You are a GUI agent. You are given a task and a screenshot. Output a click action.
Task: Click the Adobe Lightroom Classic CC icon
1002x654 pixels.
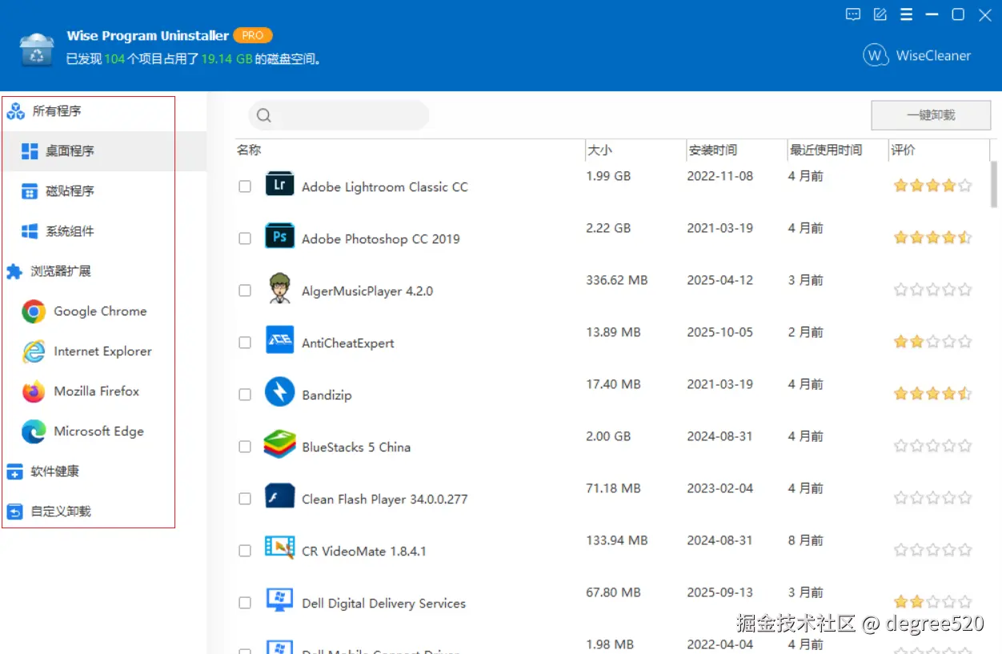click(279, 185)
